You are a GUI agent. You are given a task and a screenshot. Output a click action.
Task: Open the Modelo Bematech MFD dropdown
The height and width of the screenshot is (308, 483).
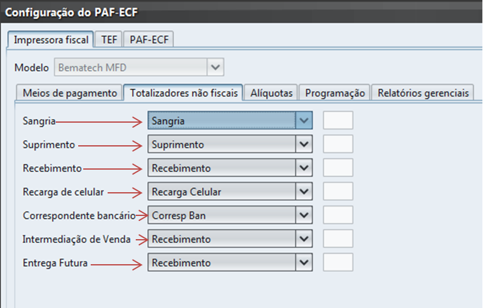(x=215, y=67)
